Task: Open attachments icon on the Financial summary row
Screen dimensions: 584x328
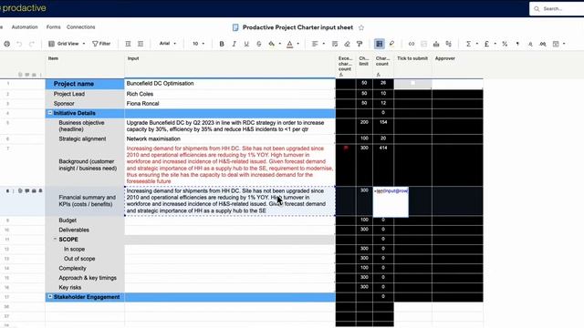Action: [20, 190]
